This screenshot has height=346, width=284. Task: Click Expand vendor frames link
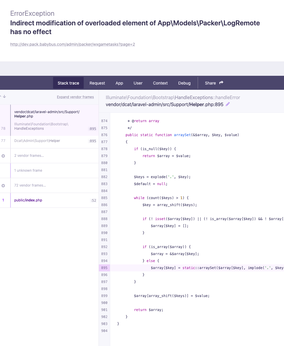pos(75,97)
